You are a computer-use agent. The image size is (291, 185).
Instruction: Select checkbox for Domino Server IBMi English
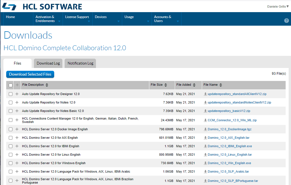click(x=10, y=146)
